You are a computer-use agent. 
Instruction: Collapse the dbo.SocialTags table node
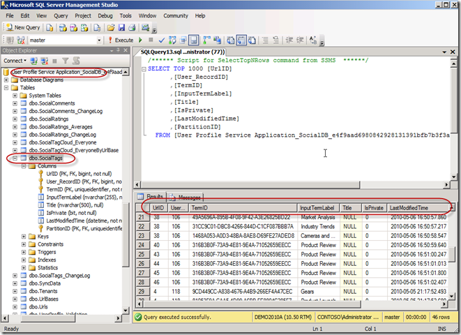pyautogui.click(x=15, y=158)
